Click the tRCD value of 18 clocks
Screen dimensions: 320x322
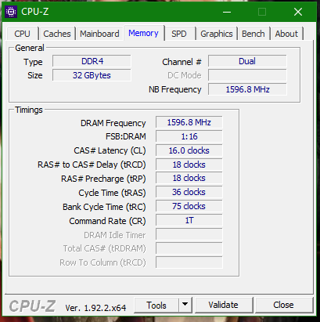tap(189, 165)
